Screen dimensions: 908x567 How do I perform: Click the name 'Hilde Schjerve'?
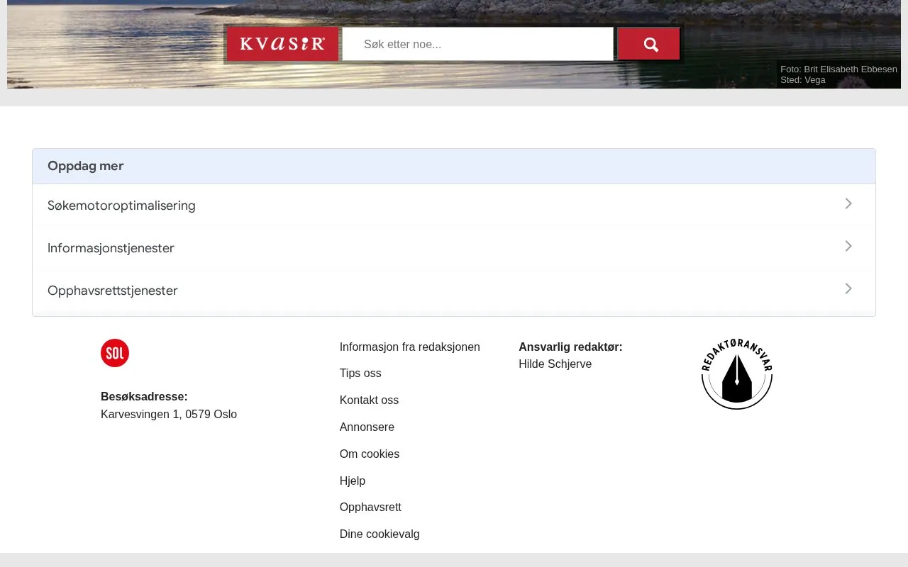pos(555,364)
